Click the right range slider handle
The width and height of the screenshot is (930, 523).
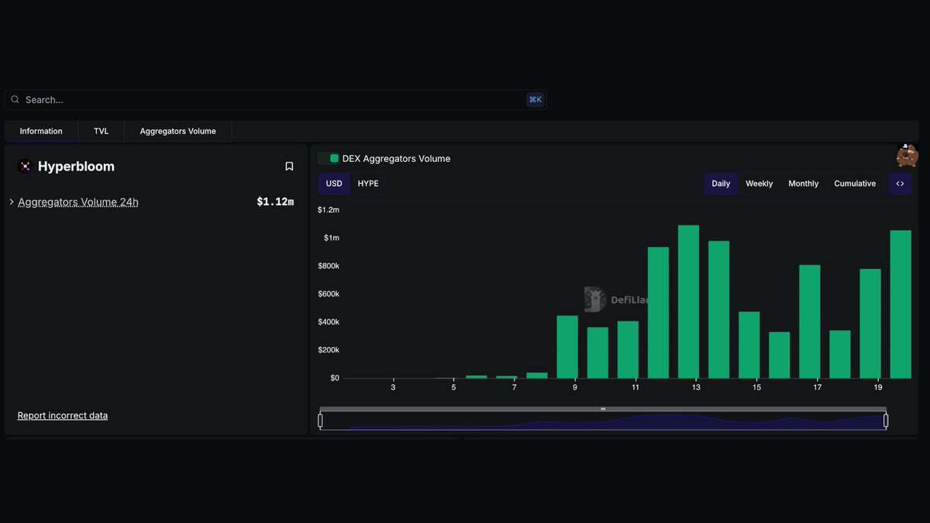[886, 421]
